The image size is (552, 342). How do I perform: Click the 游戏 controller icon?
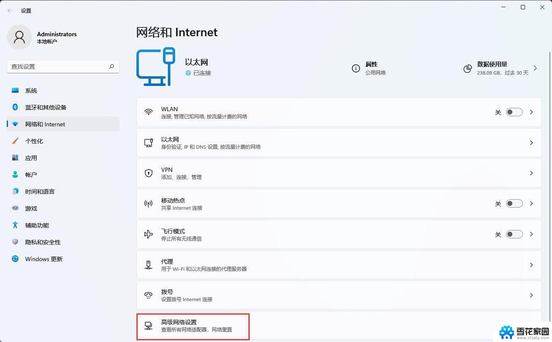[15, 208]
